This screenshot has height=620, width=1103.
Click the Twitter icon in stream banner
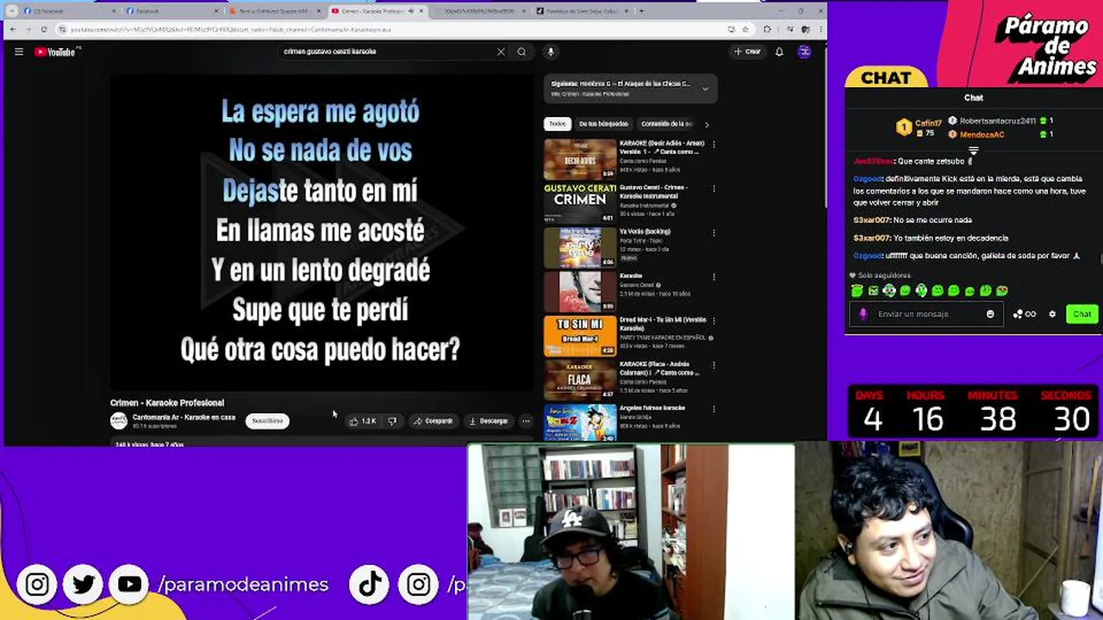pyautogui.click(x=84, y=585)
